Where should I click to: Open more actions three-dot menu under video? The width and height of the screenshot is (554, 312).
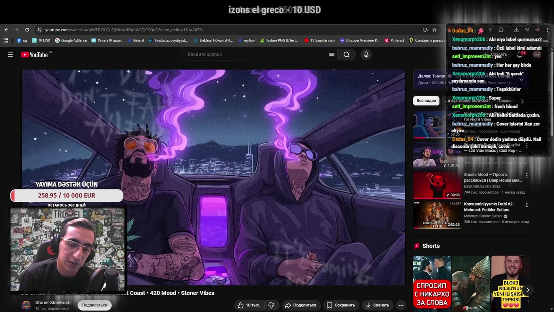coord(401,305)
